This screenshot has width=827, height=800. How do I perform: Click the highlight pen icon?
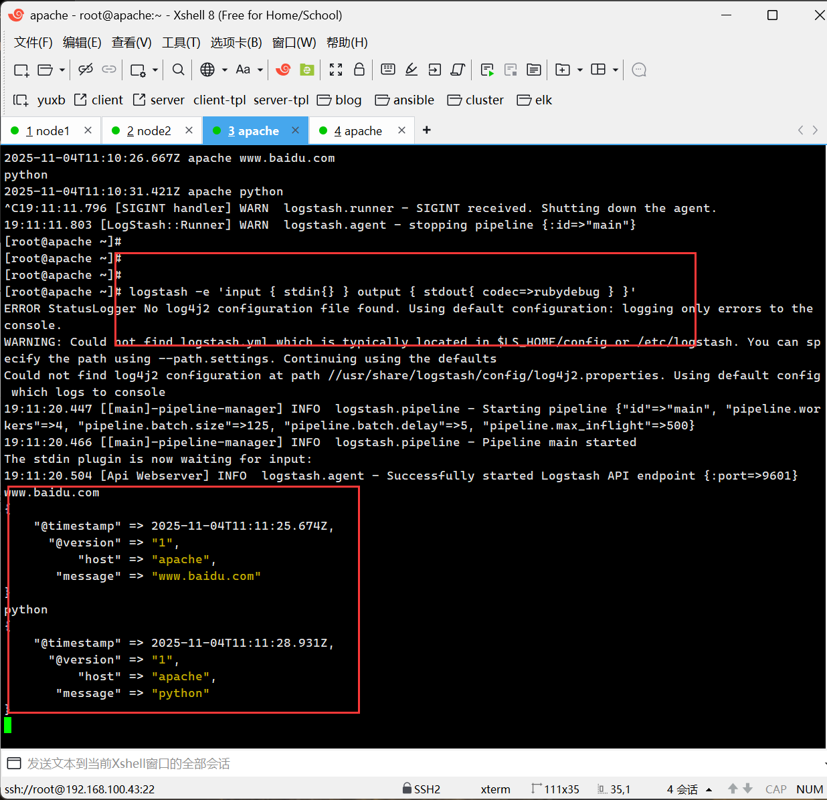click(411, 70)
